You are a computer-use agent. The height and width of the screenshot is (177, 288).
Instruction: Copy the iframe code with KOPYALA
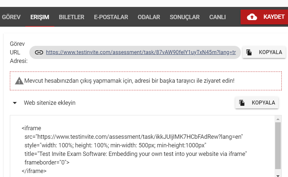tap(257, 103)
